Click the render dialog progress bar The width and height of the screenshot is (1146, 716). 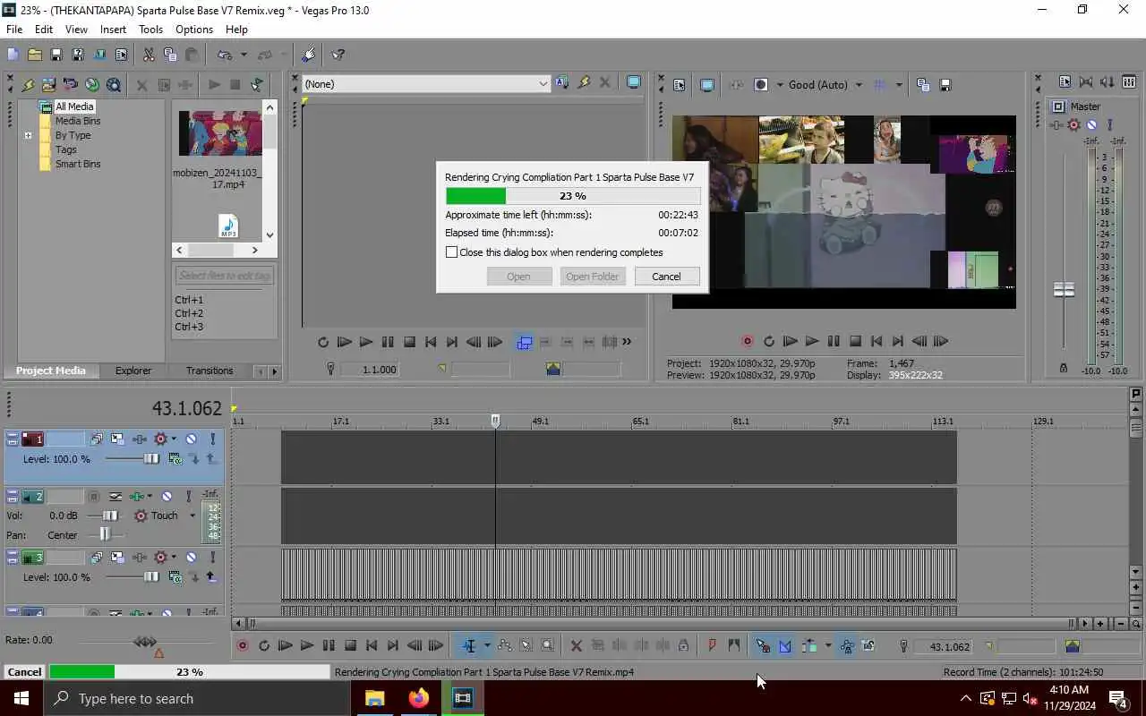tap(573, 196)
